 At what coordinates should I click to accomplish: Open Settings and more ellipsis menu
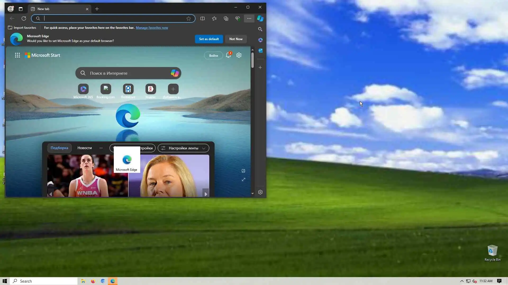[249, 18]
